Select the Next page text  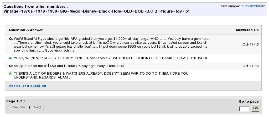pos(37,107)
